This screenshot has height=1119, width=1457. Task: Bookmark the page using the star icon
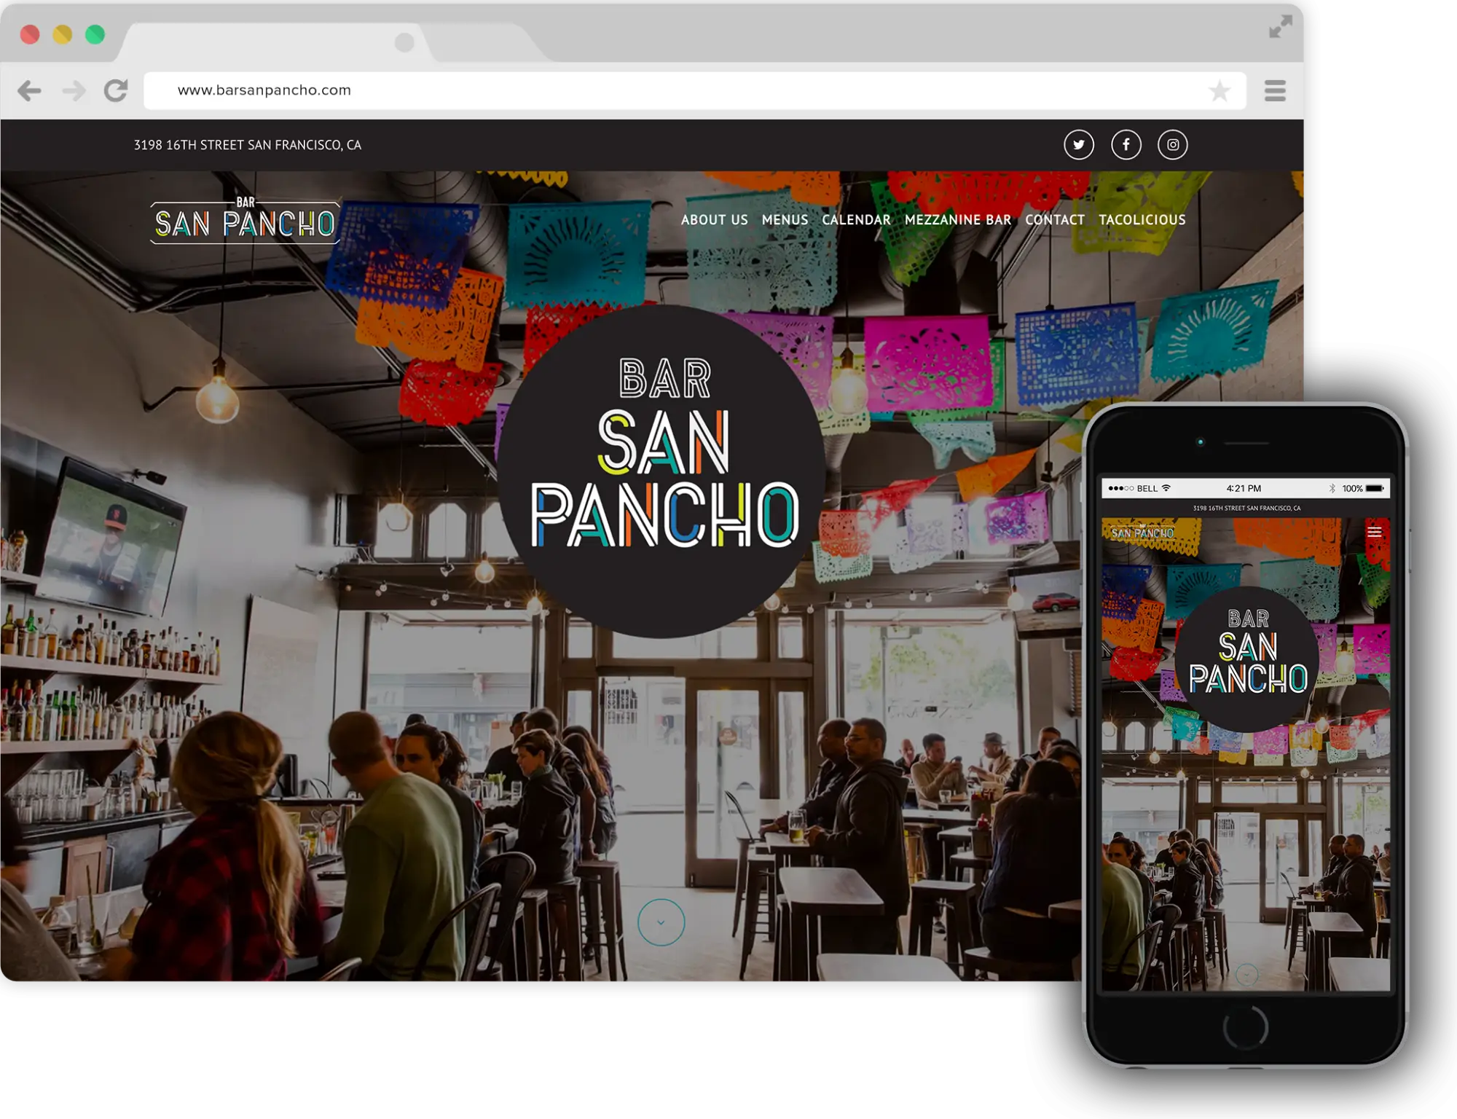1219,90
